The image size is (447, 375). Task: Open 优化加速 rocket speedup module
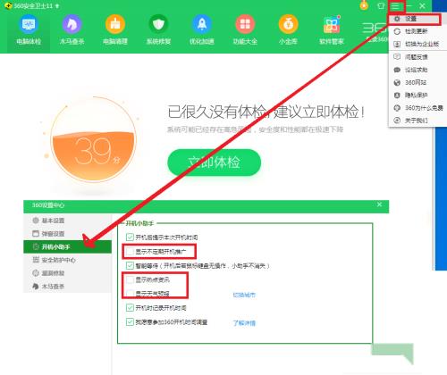202,30
